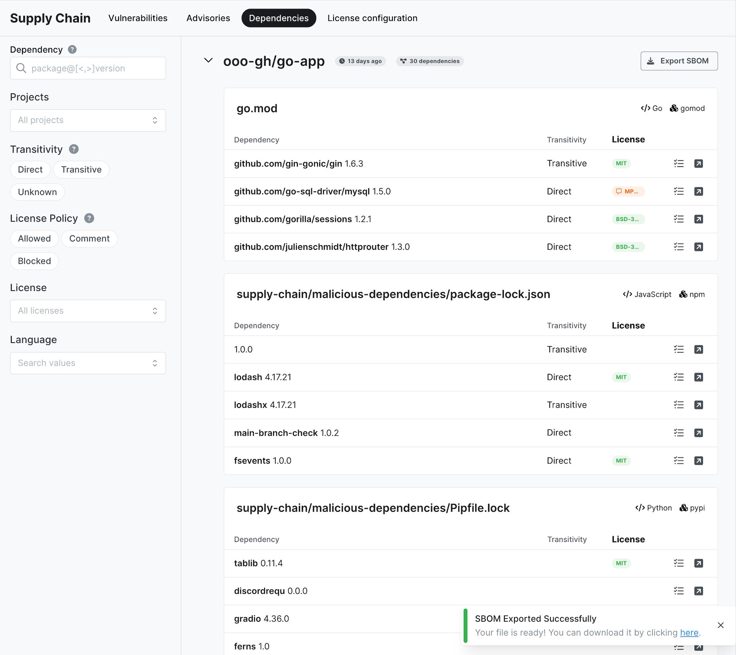The image size is (736, 655).
Task: Click the dependency package search field
Action: click(88, 69)
